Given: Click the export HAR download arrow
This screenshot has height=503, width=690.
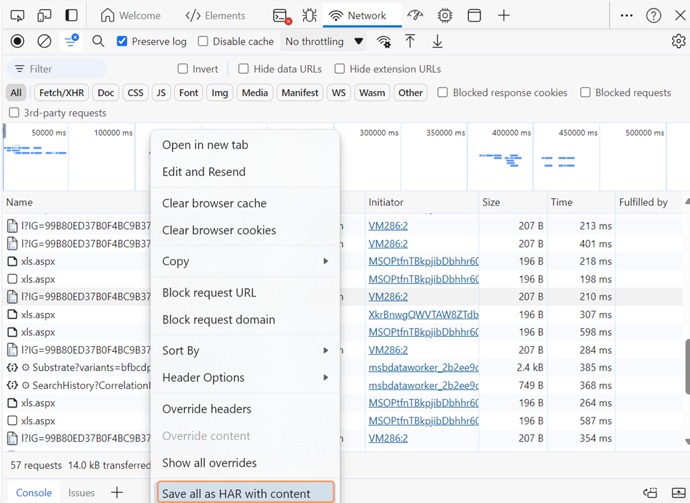Looking at the screenshot, I should click(x=437, y=41).
